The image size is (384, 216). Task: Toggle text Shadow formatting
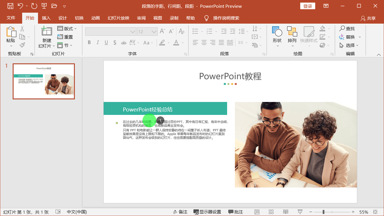(115, 43)
